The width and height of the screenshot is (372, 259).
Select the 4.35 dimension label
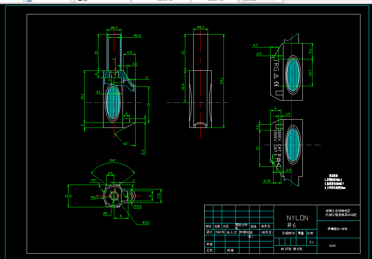pos(267,181)
